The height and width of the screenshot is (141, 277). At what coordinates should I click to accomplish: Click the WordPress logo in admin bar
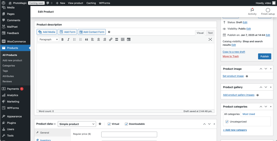(x=4, y=3)
